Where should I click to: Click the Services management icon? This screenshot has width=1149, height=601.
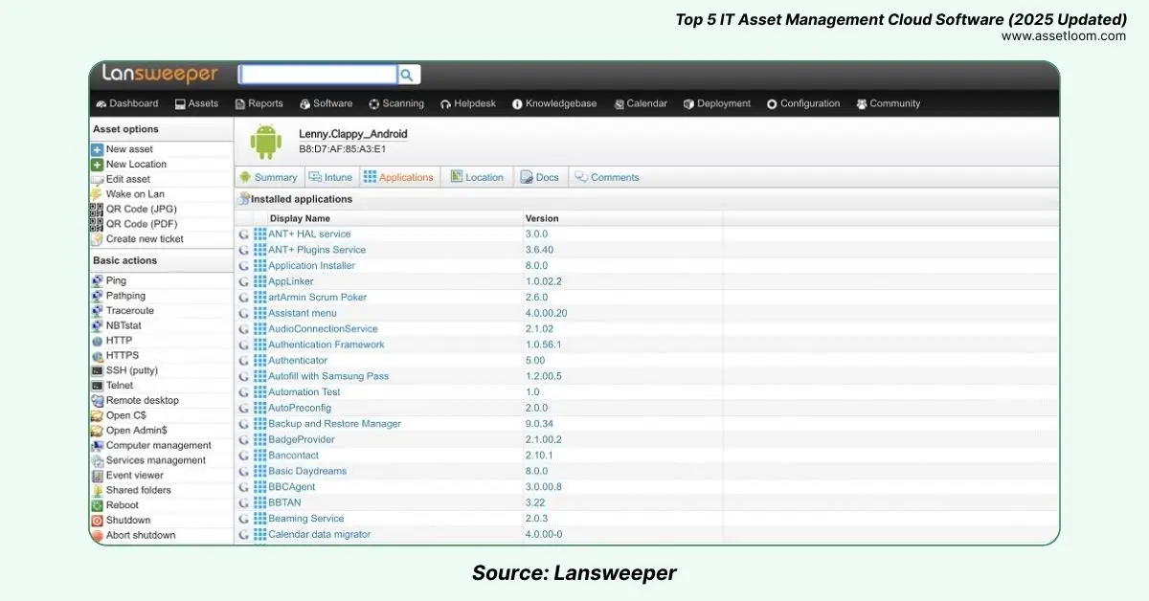[x=97, y=460]
